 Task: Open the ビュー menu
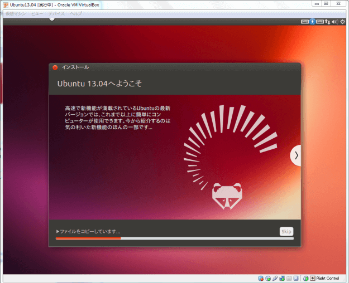[39, 13]
